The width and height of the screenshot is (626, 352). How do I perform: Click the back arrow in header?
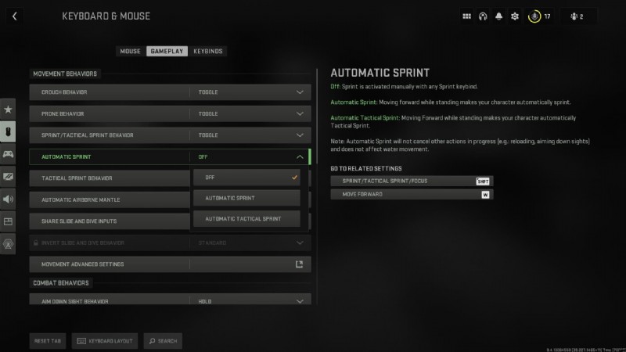(x=16, y=16)
